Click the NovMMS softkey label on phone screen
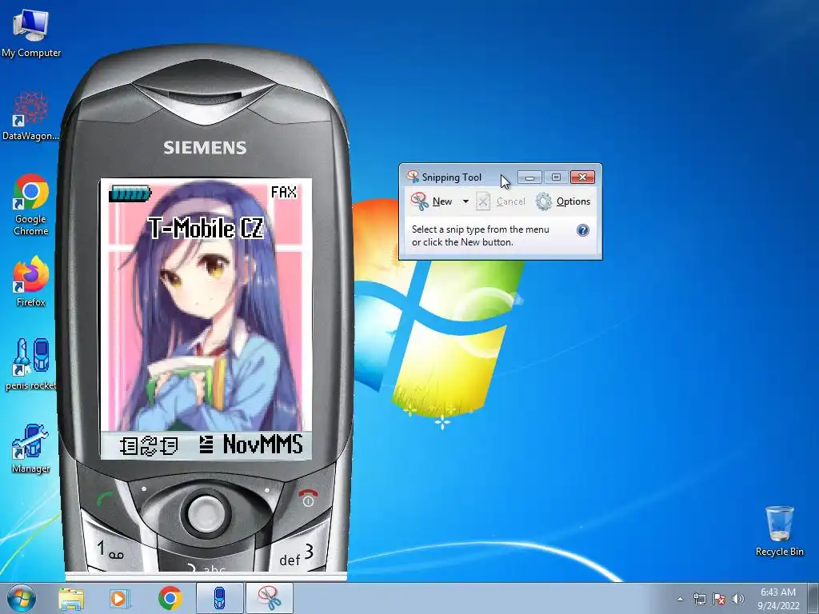Viewport: 819px width, 614px height. [263, 445]
